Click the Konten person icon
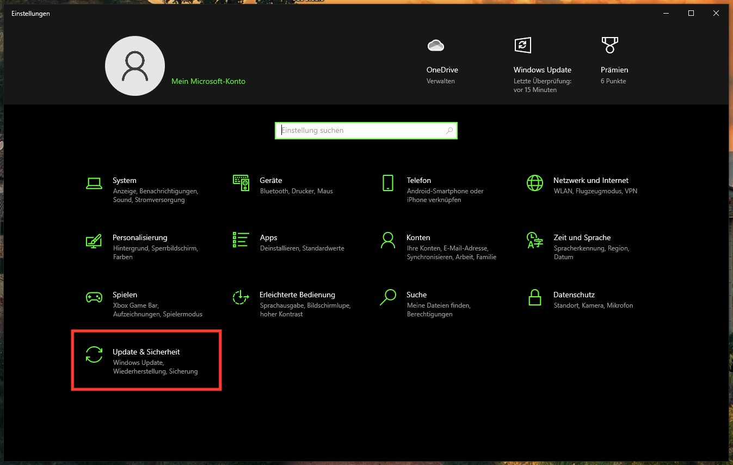The height and width of the screenshot is (465, 733). point(388,240)
